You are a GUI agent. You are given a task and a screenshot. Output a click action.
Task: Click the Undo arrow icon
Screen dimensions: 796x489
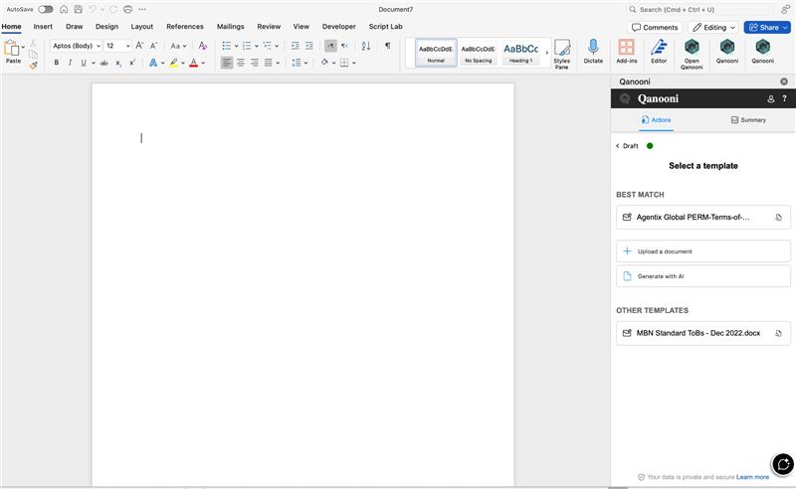click(x=93, y=9)
